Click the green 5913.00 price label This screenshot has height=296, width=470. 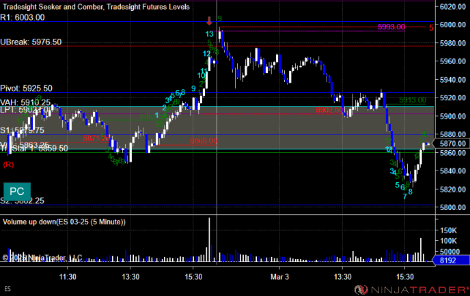[413, 100]
